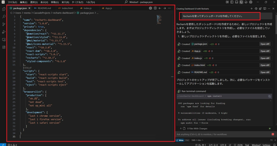Copy the npm install terminal command
Image resolution: width=277 pixels, height=146 pixels.
point(270,96)
